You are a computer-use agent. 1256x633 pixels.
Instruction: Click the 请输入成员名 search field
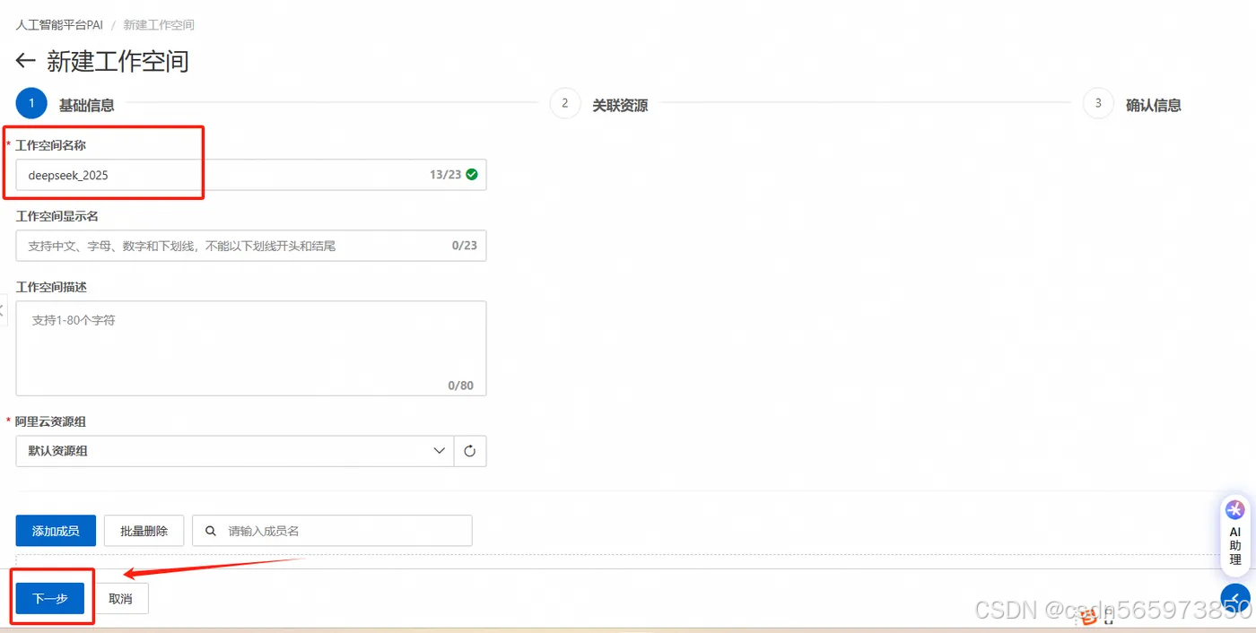coord(332,531)
